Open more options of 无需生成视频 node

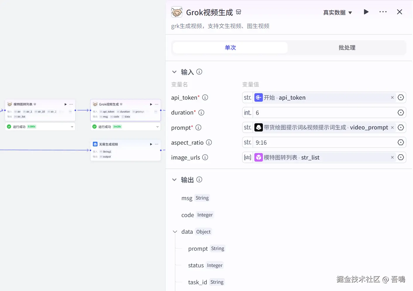tap(157, 144)
